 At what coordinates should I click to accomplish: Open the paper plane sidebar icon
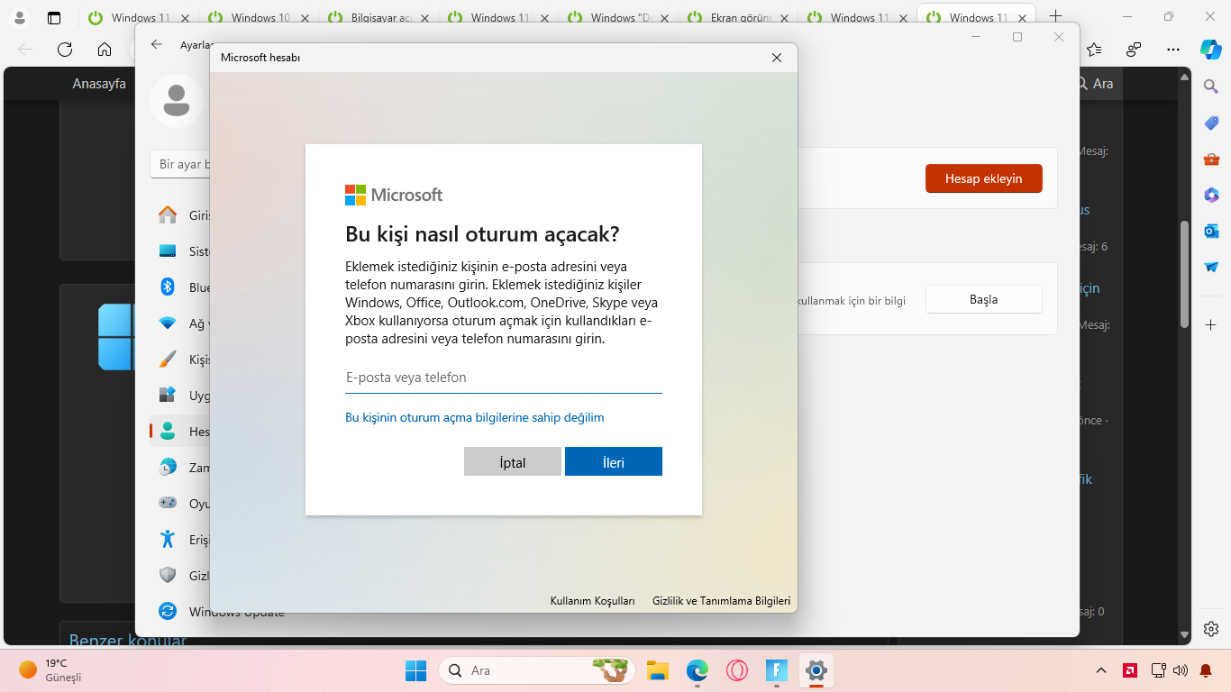pos(1211,268)
